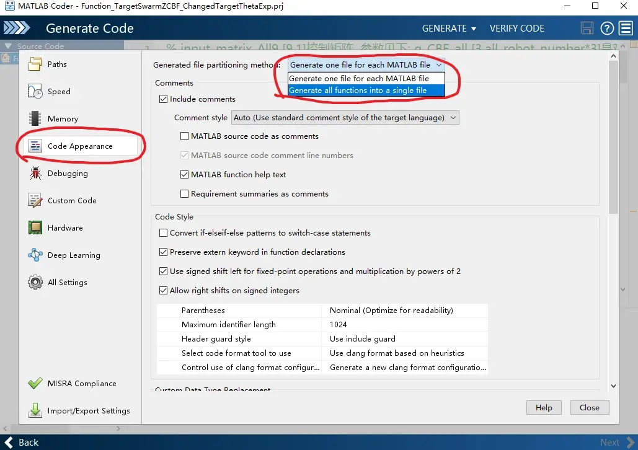Choose Generate one file for each MATLAB file option

366,78
